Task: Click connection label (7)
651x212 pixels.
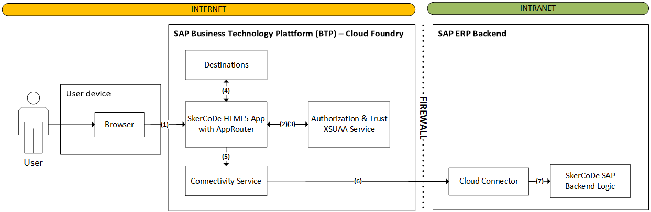Action: [x=539, y=181]
